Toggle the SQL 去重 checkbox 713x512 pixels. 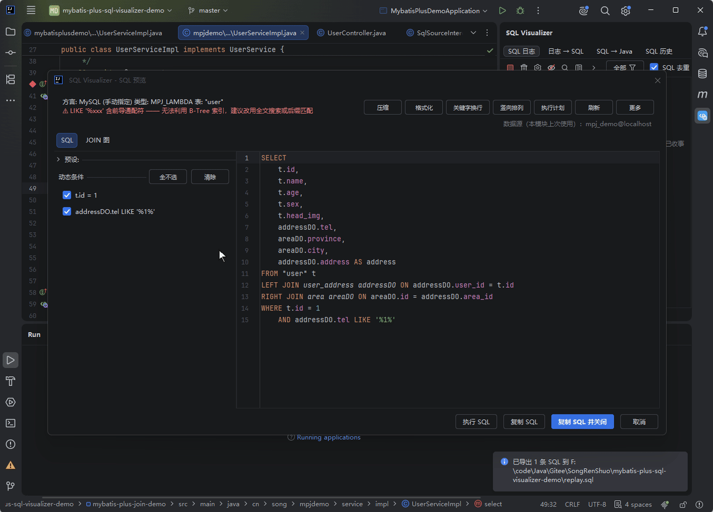[x=654, y=67]
